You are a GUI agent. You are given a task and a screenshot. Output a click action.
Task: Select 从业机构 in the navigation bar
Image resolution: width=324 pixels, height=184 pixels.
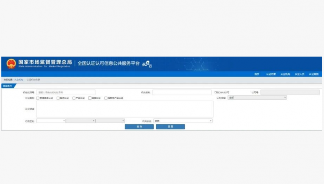[x=285, y=74]
